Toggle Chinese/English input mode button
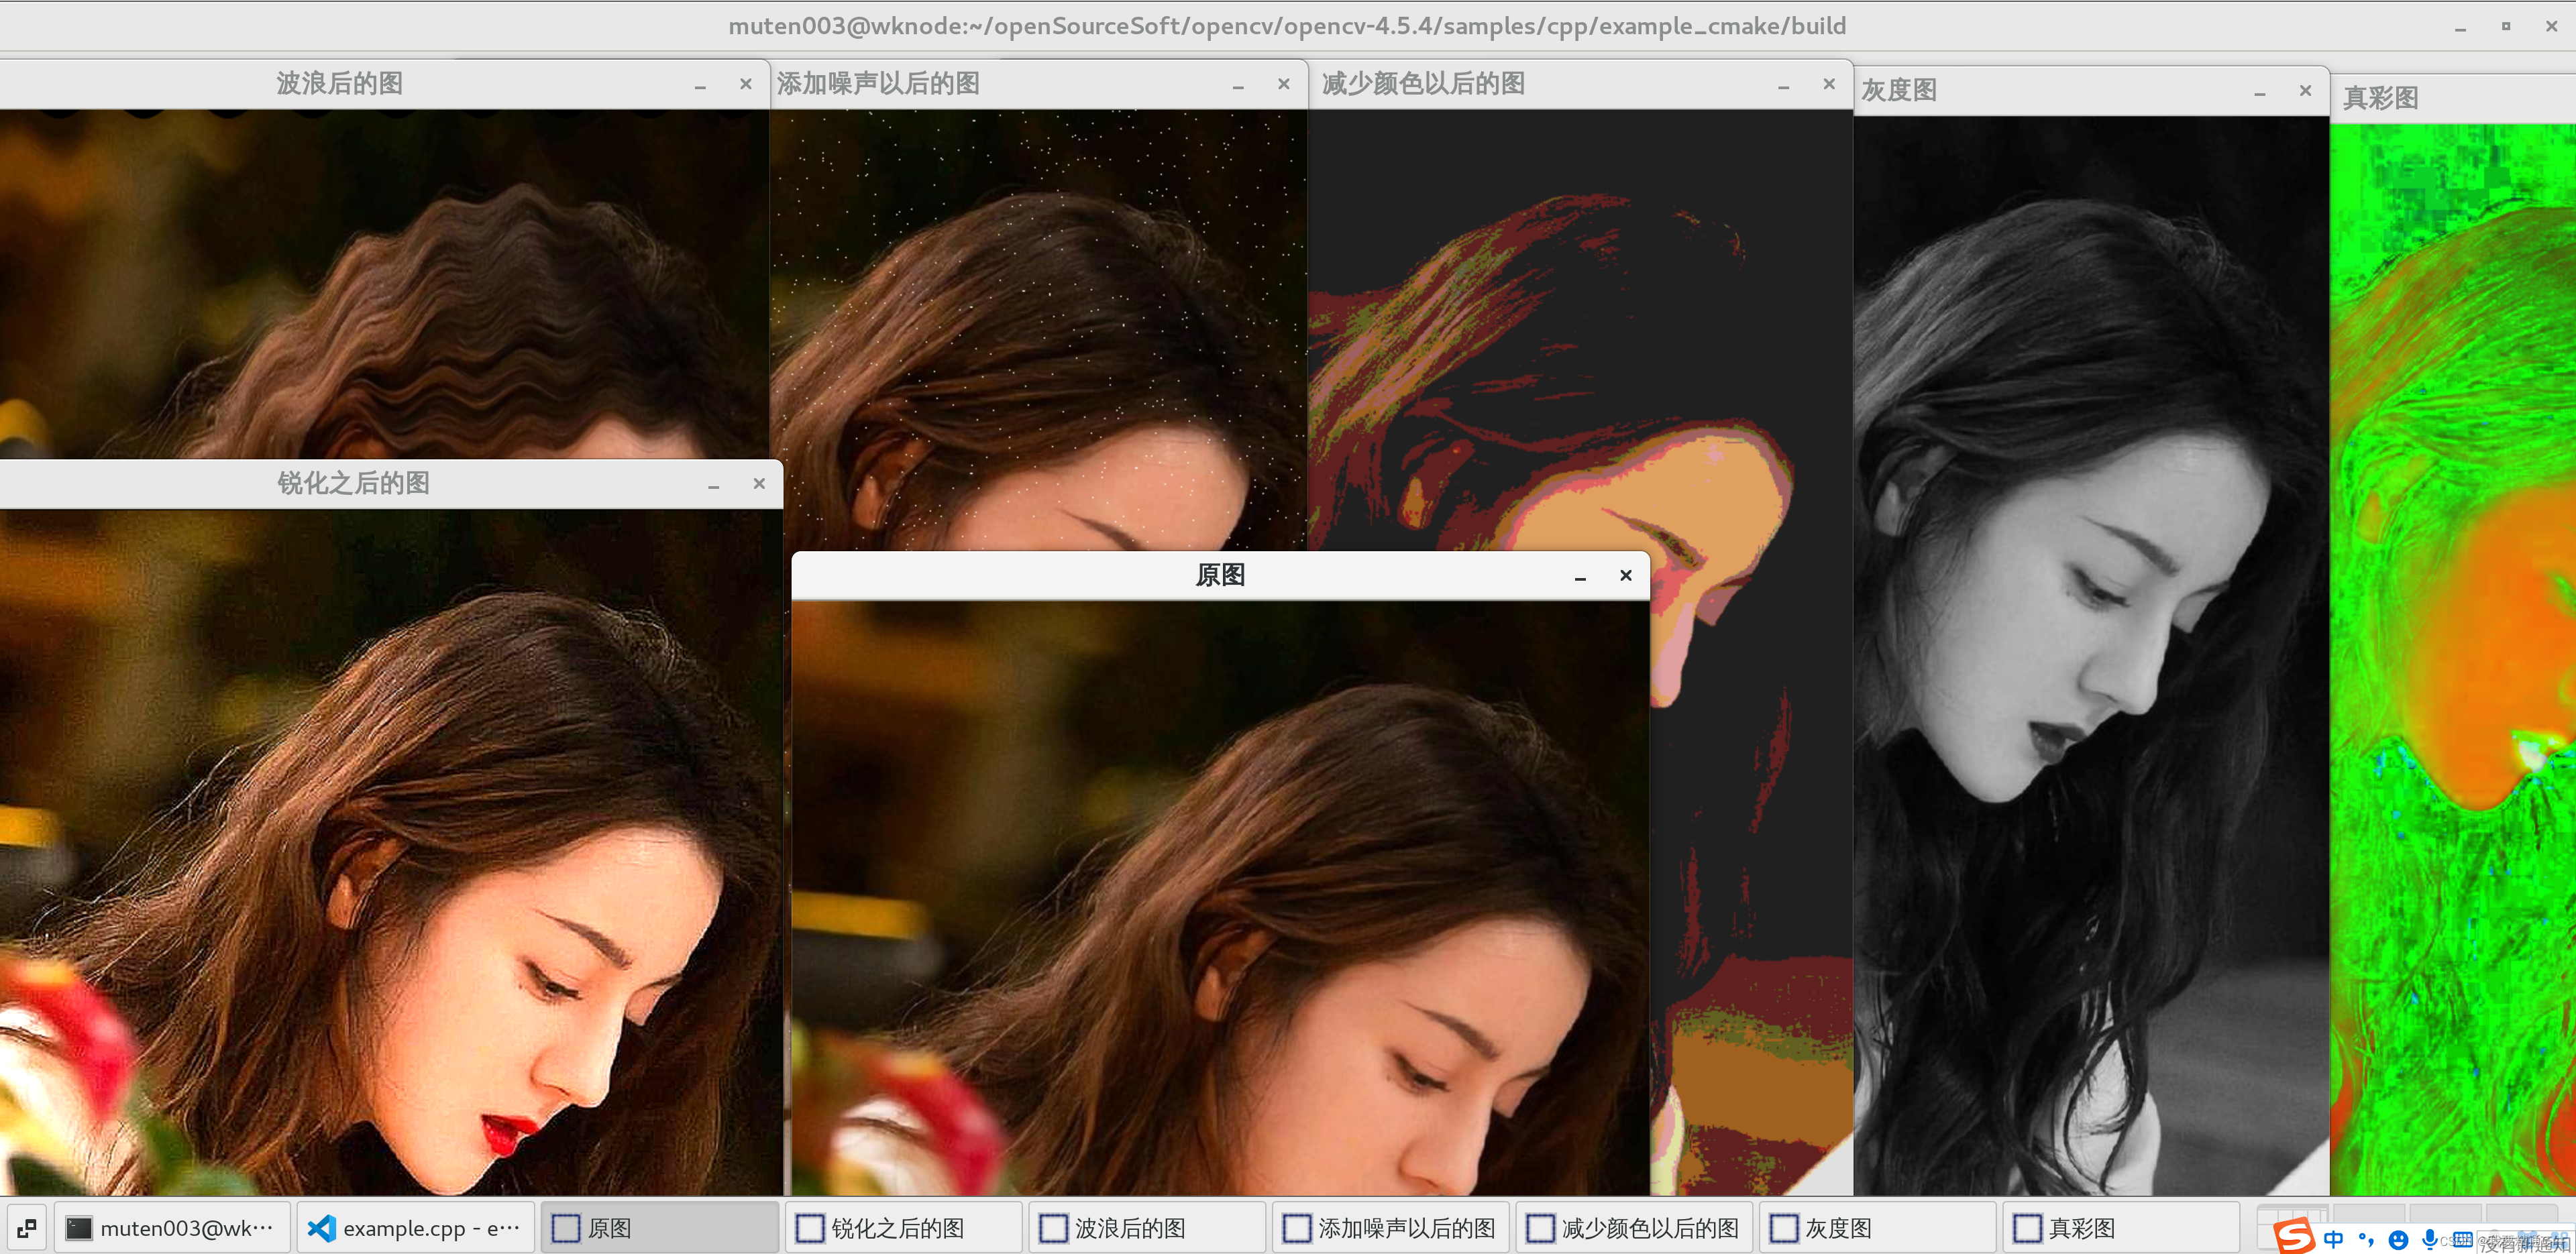 2333,1239
